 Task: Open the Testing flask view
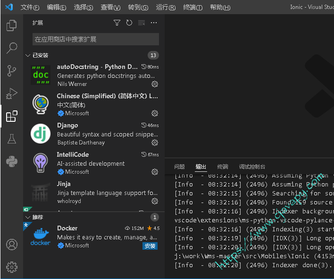click(x=11, y=139)
